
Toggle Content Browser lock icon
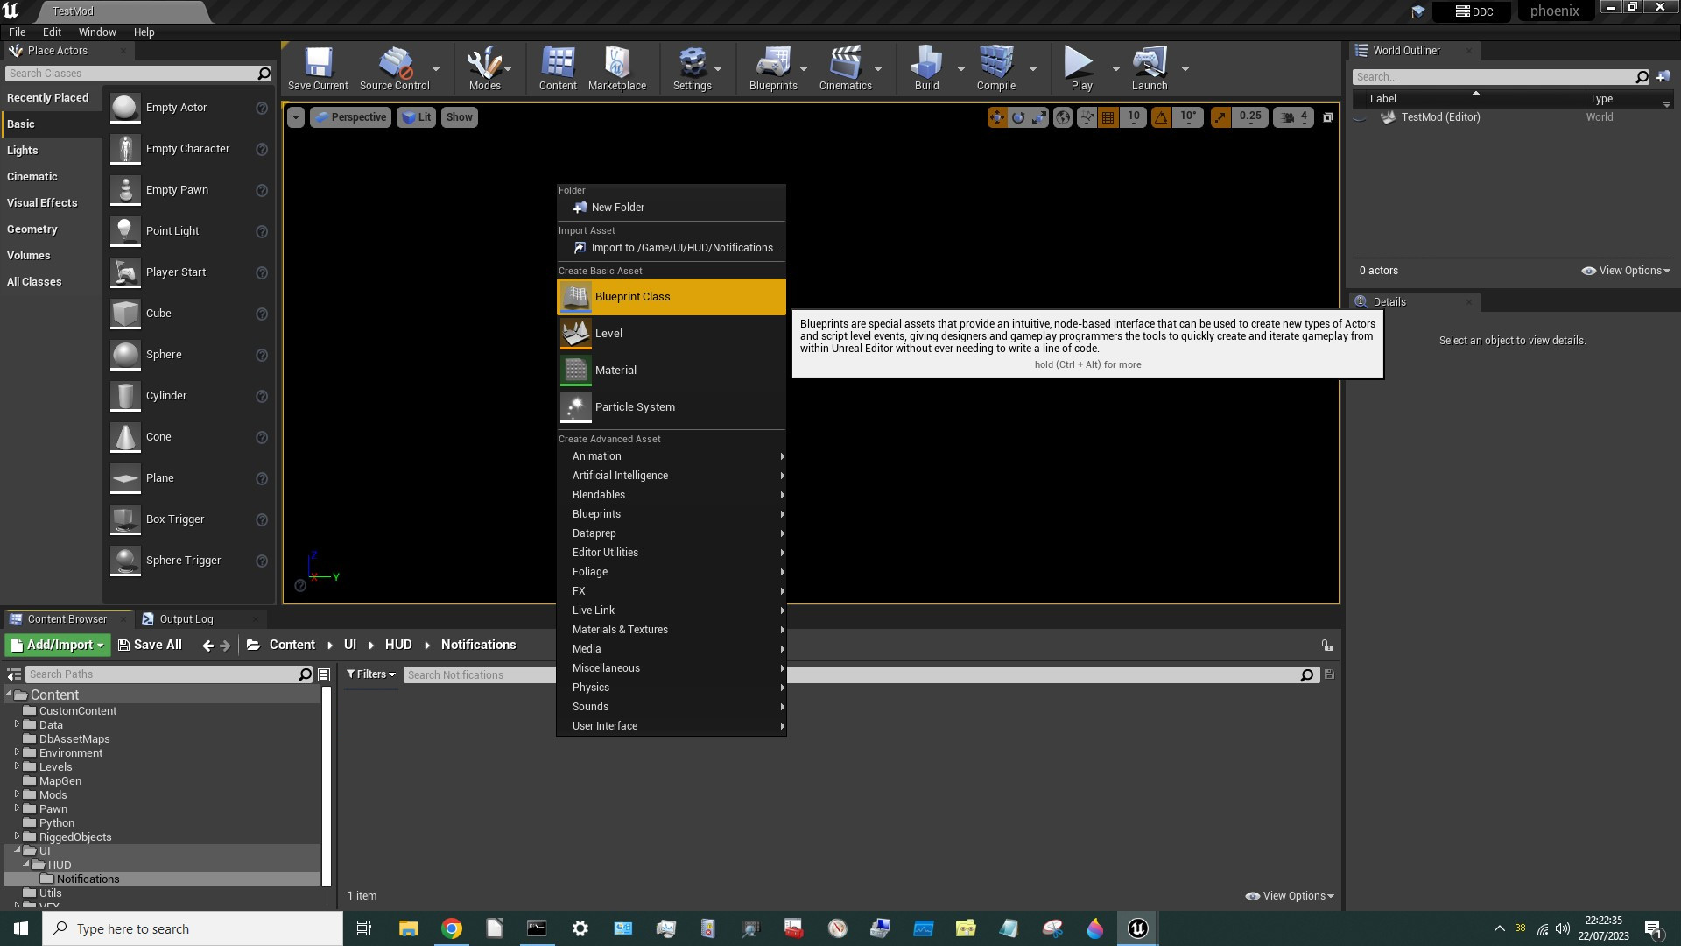point(1327,646)
